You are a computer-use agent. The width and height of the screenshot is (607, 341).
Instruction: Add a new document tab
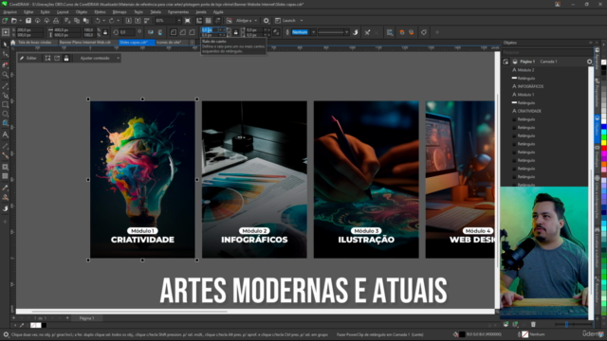pos(193,42)
